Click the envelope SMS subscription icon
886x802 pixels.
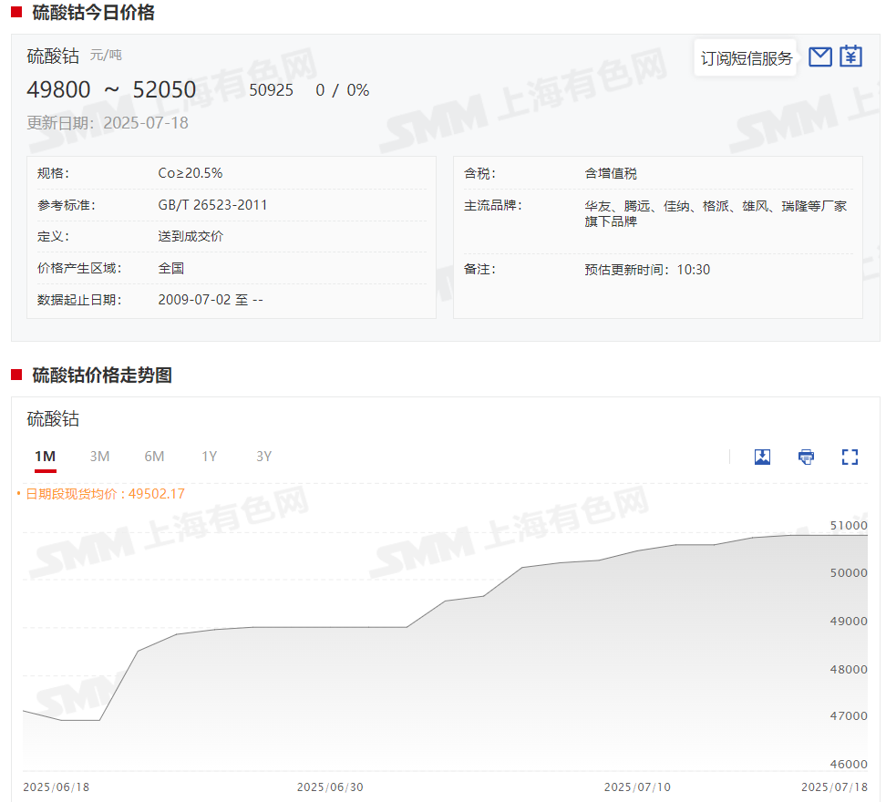(x=820, y=57)
